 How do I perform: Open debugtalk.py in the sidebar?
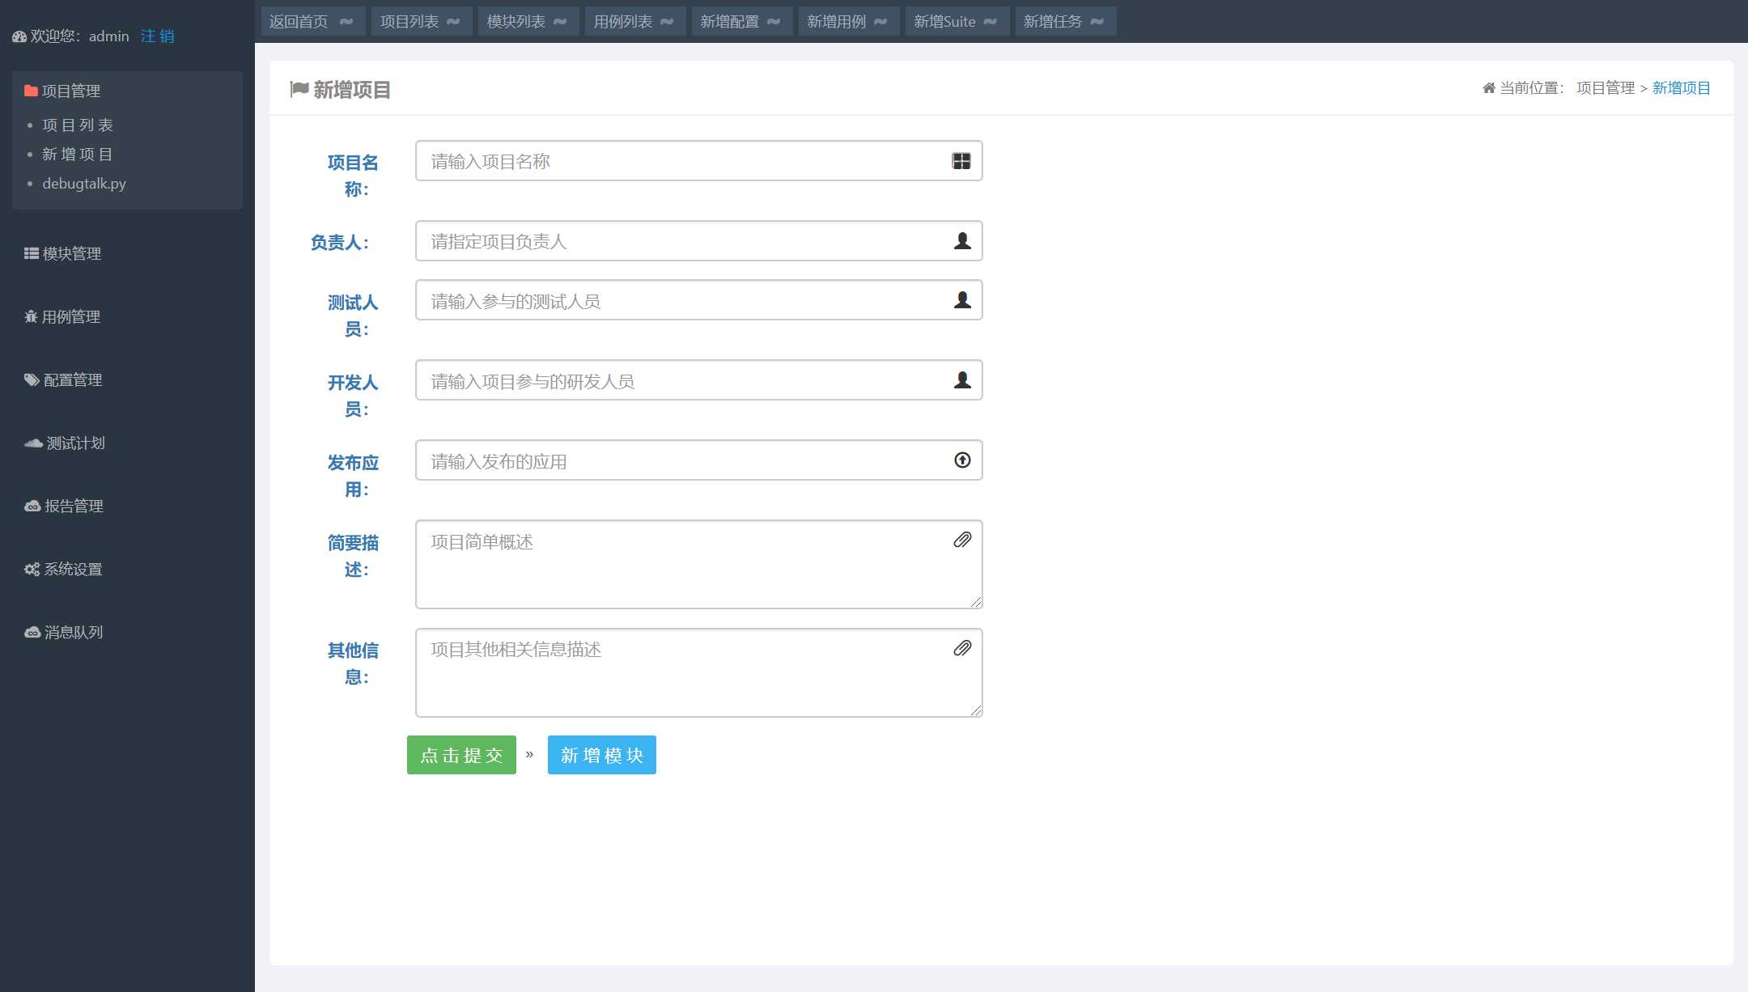[x=84, y=184]
